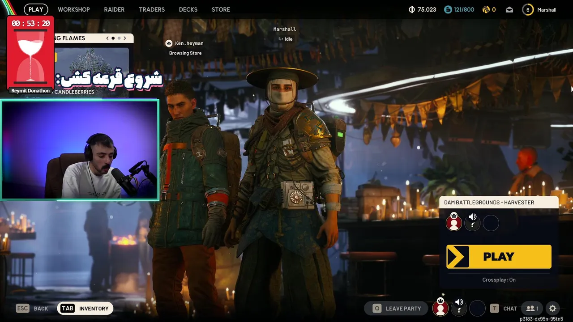Switch to the TRADERS tab
The height and width of the screenshot is (322, 573).
click(152, 9)
